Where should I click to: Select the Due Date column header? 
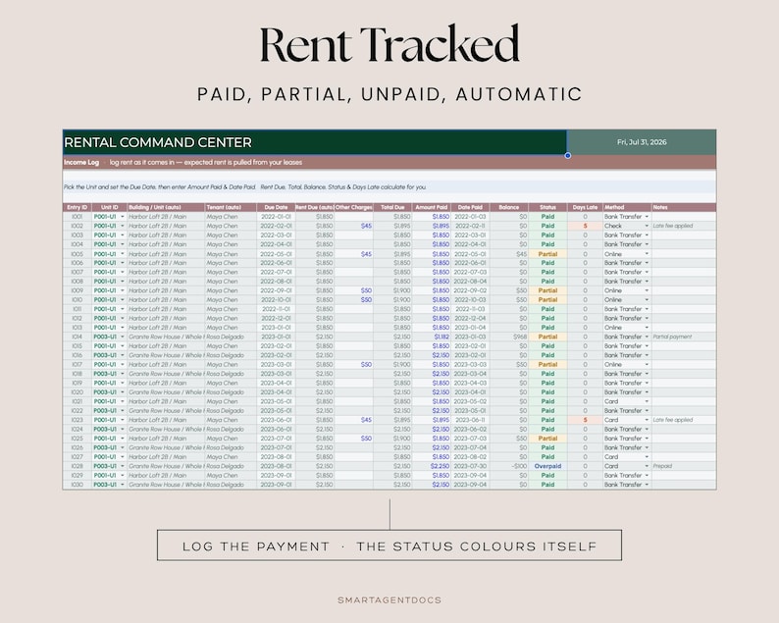click(x=276, y=207)
